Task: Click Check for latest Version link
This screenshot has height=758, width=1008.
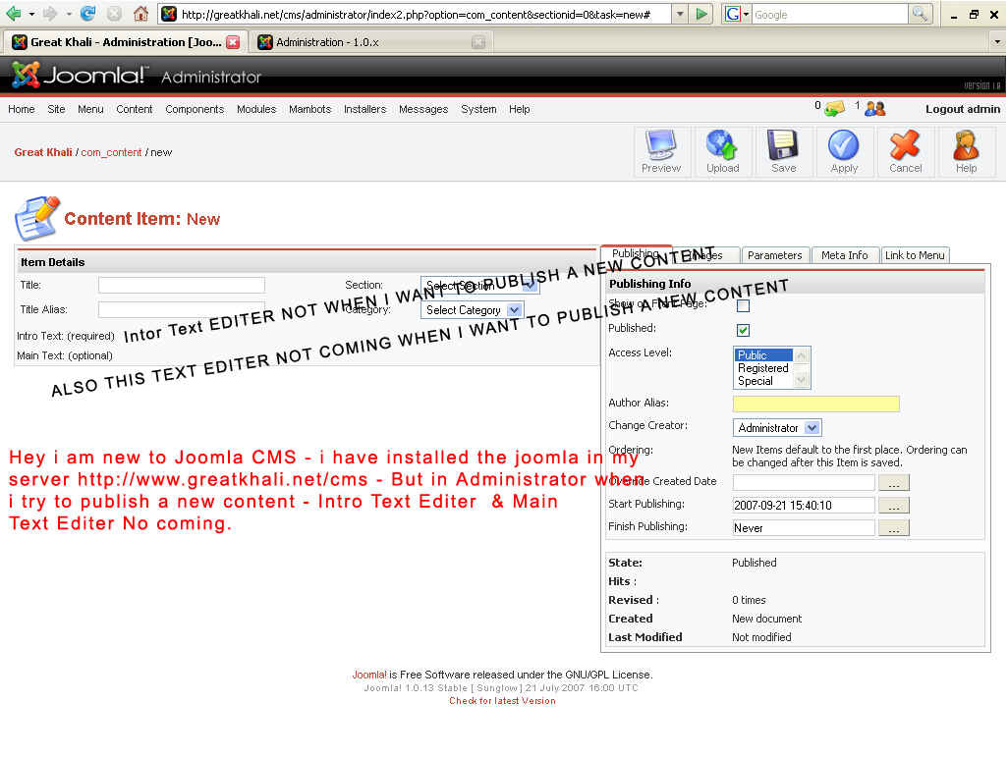Action: click(502, 701)
